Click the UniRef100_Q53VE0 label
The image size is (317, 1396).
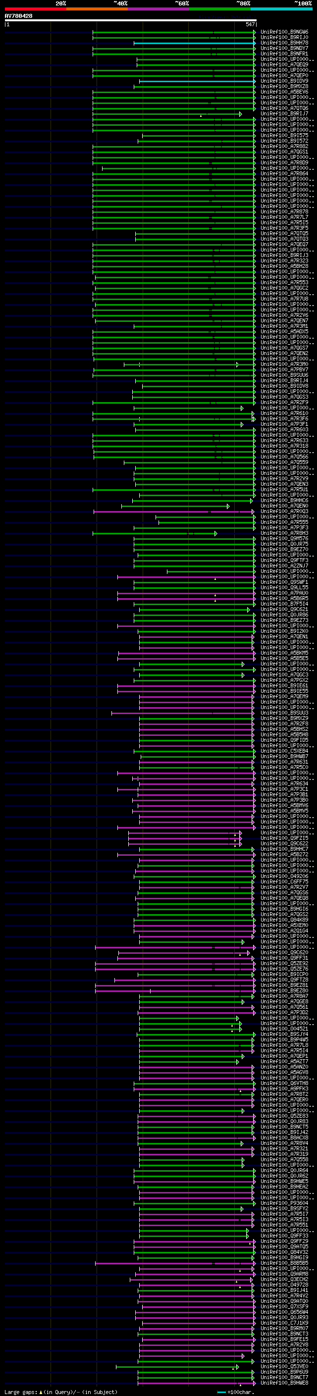(x=284, y=1367)
